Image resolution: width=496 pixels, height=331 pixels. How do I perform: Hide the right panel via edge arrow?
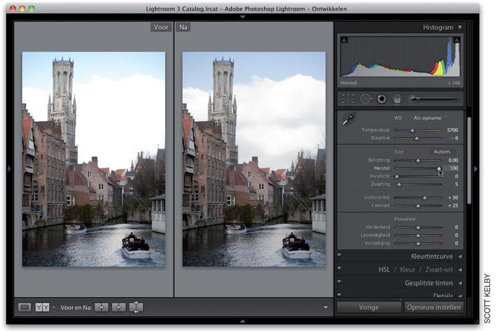[x=476, y=169]
